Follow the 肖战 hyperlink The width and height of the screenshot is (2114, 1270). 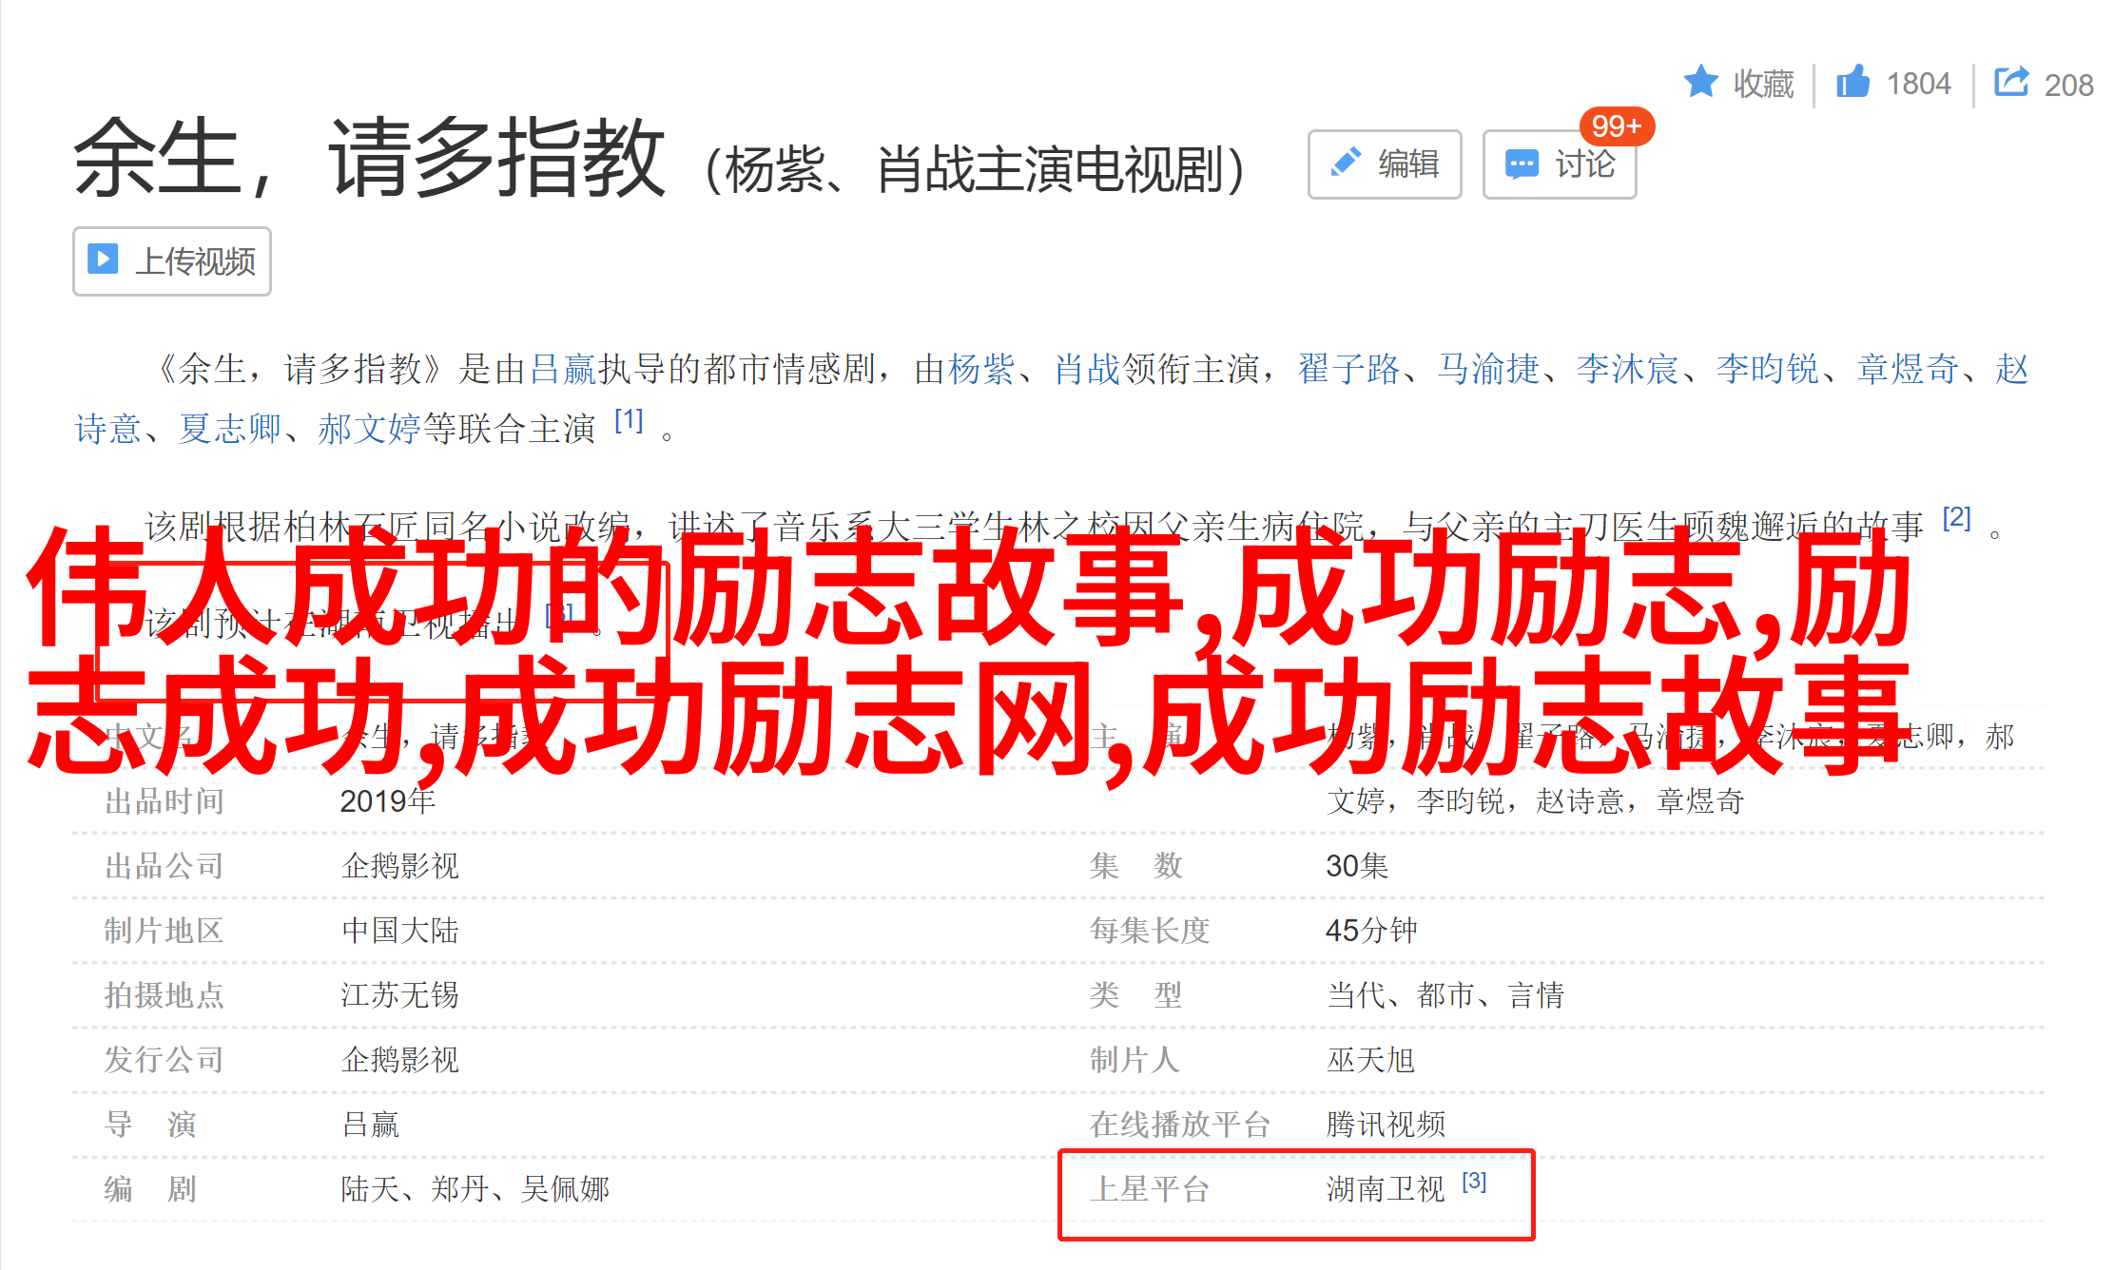click(x=1087, y=369)
